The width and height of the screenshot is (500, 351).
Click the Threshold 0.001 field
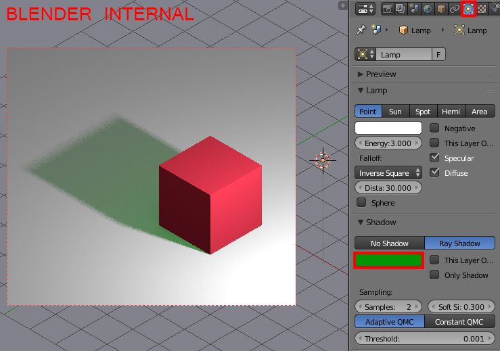(x=425, y=338)
